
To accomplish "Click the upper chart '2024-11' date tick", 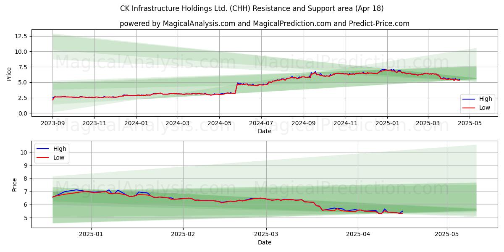I will pyautogui.click(x=346, y=123).
